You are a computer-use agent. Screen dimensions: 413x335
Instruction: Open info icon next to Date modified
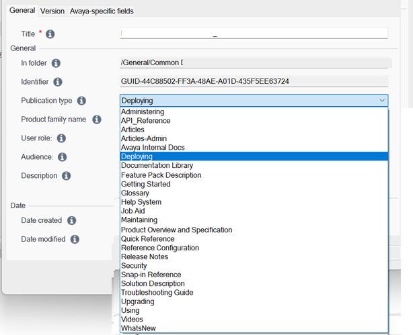pos(75,239)
